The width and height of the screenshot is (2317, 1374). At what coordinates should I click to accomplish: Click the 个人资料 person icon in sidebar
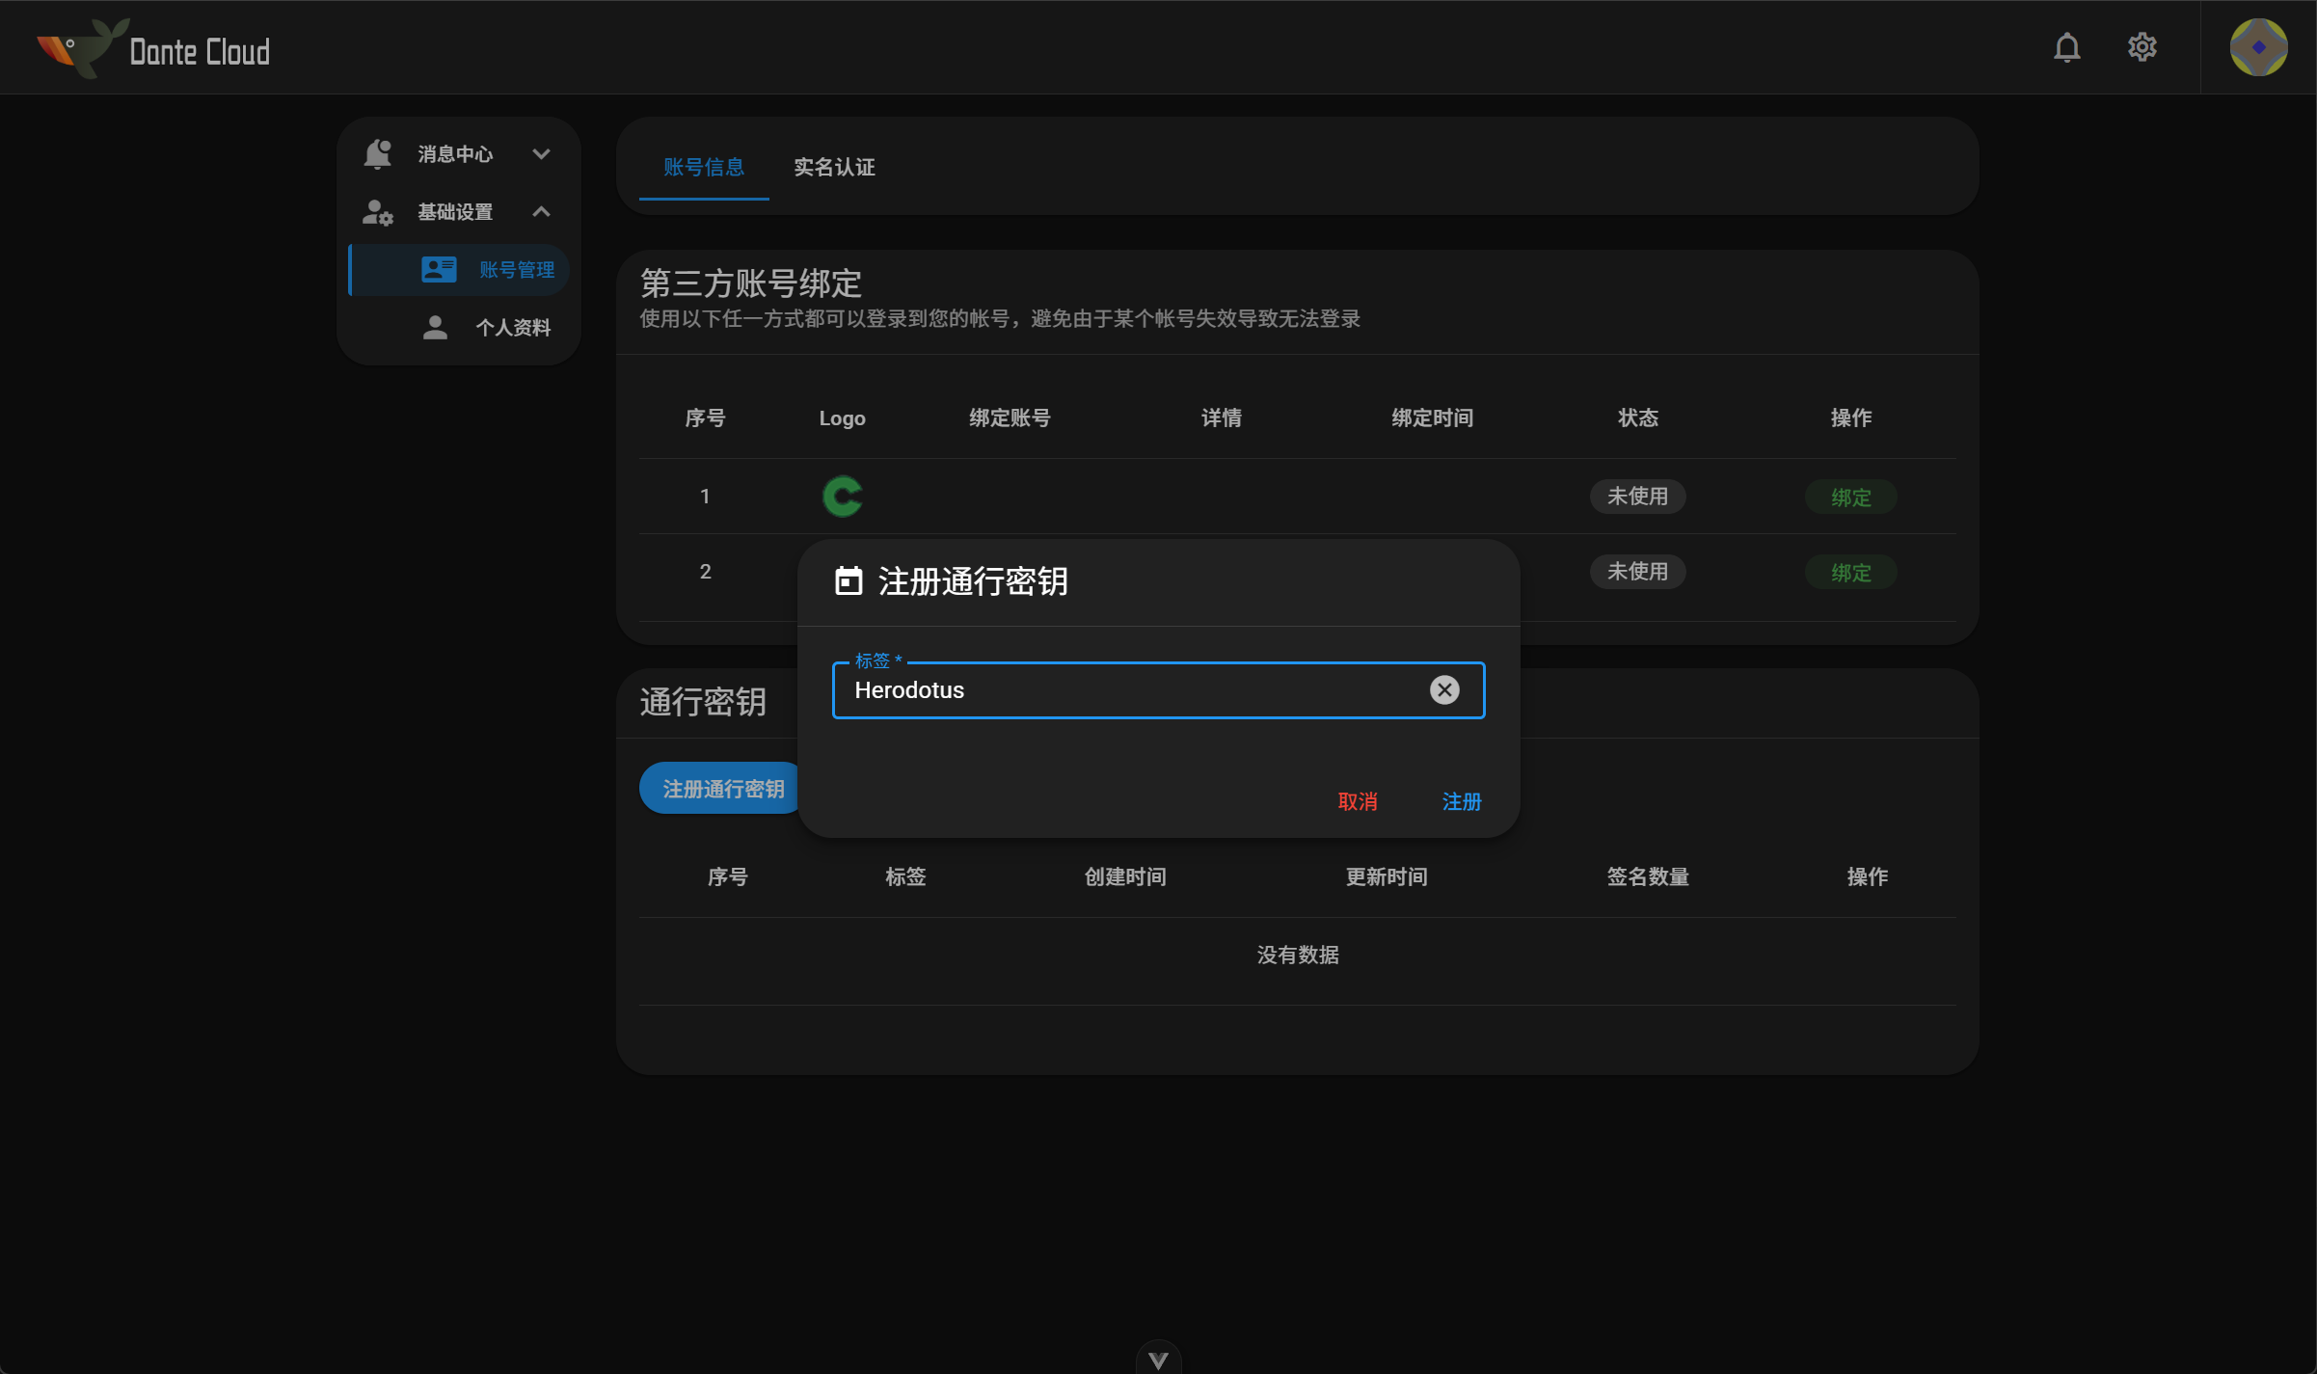point(434,327)
